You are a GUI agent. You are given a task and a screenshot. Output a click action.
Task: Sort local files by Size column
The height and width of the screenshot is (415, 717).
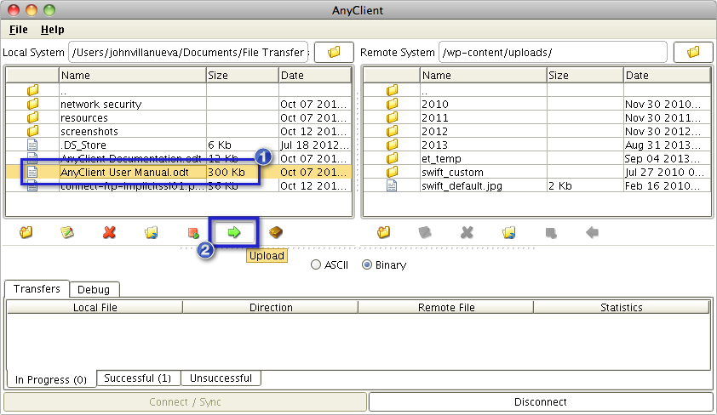coord(243,76)
